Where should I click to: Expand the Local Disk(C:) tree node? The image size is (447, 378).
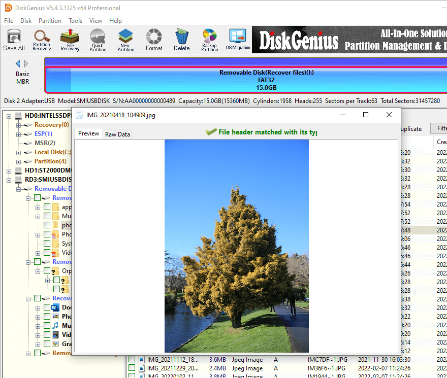[19, 152]
